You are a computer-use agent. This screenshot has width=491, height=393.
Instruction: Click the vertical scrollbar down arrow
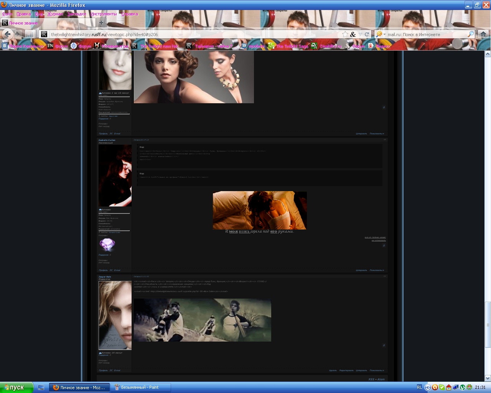coord(488,378)
